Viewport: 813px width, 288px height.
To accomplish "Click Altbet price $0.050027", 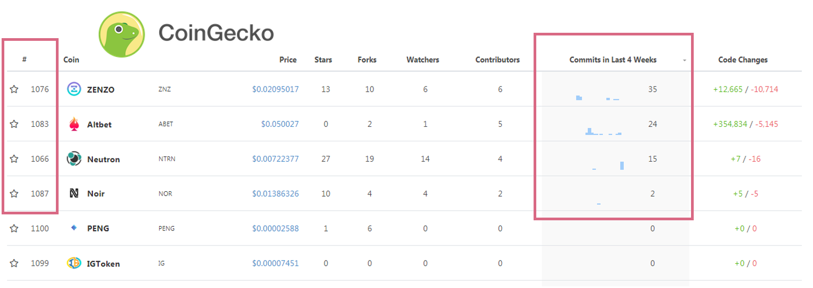I will [x=280, y=124].
